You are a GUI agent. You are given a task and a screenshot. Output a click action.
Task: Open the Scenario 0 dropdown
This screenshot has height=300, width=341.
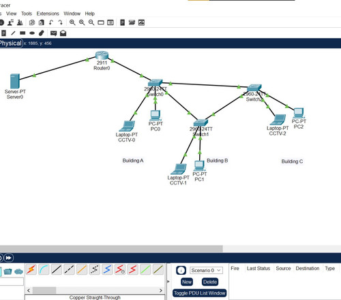(x=206, y=270)
